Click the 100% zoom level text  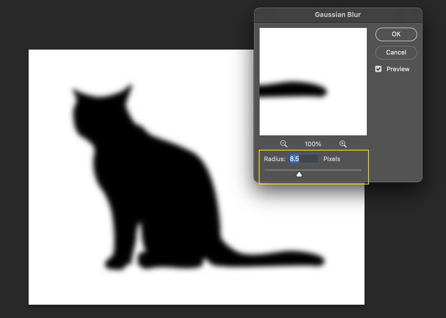313,144
